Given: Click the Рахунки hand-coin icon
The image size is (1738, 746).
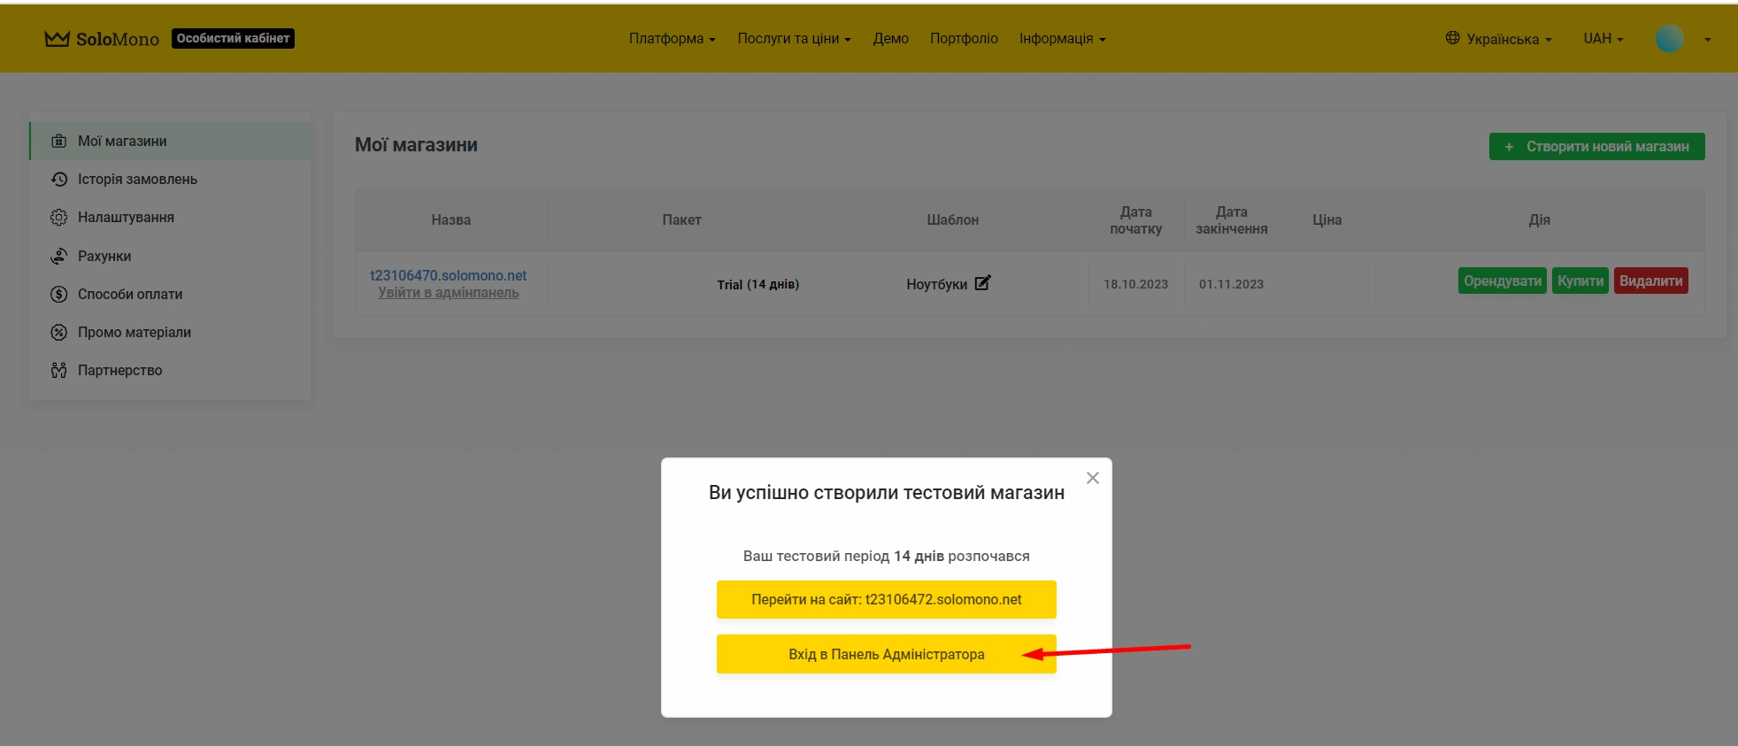Looking at the screenshot, I should (x=59, y=257).
